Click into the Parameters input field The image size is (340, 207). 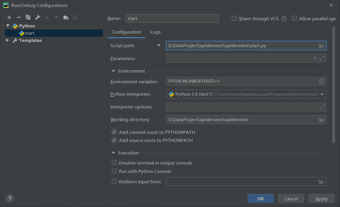point(240,58)
